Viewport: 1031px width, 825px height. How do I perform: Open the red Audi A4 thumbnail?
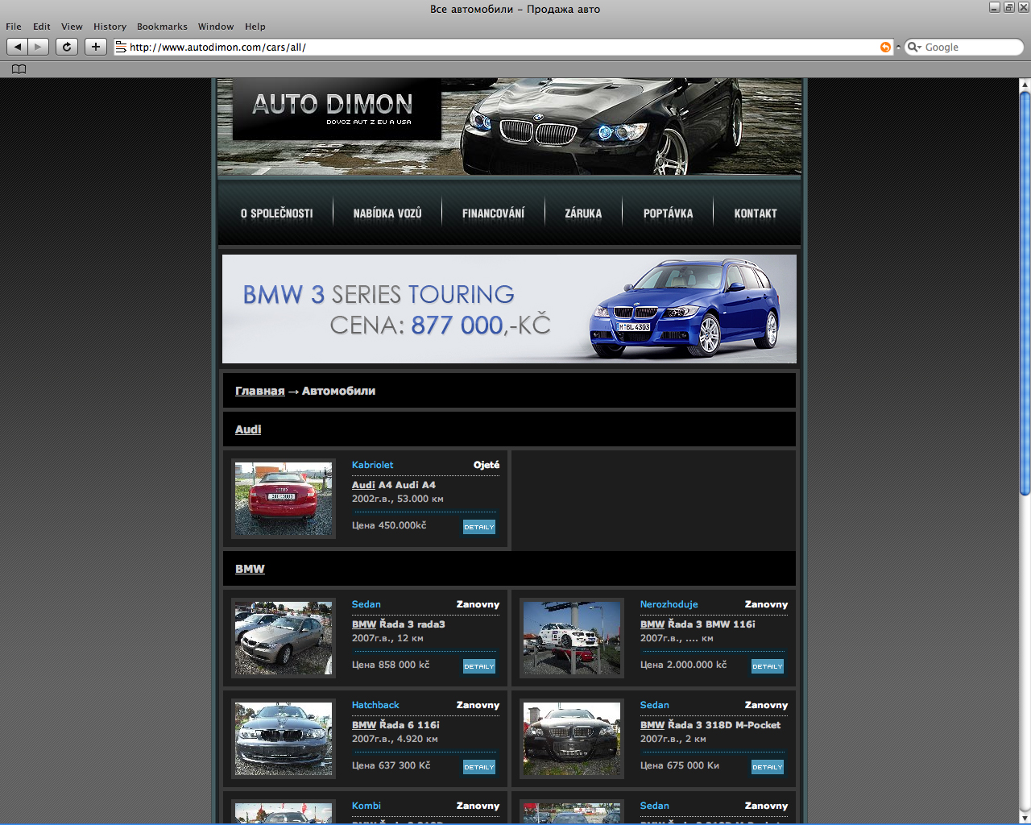click(x=284, y=499)
